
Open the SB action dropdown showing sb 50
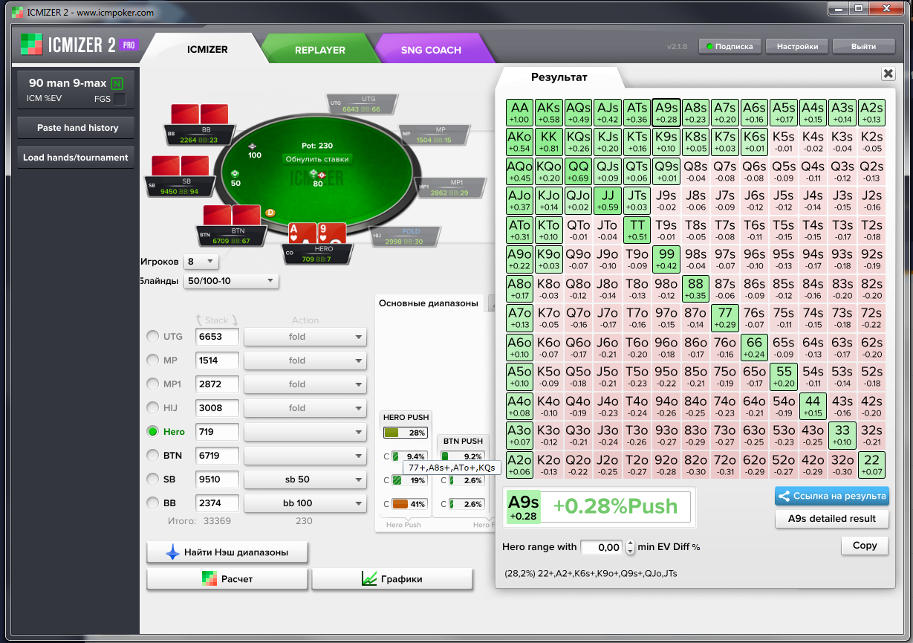305,479
